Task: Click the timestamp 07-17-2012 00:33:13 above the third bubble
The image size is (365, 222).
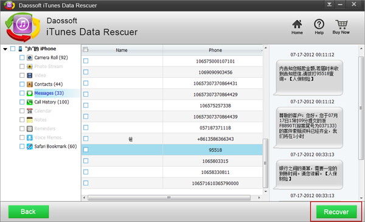Action: point(312,154)
